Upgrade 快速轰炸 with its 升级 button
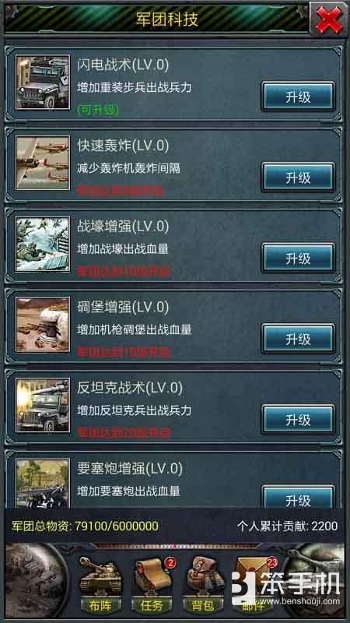This screenshot has width=350, height=623. [x=298, y=178]
